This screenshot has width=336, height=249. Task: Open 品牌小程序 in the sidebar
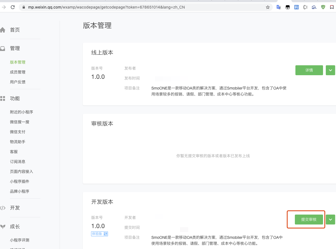(x=20, y=191)
